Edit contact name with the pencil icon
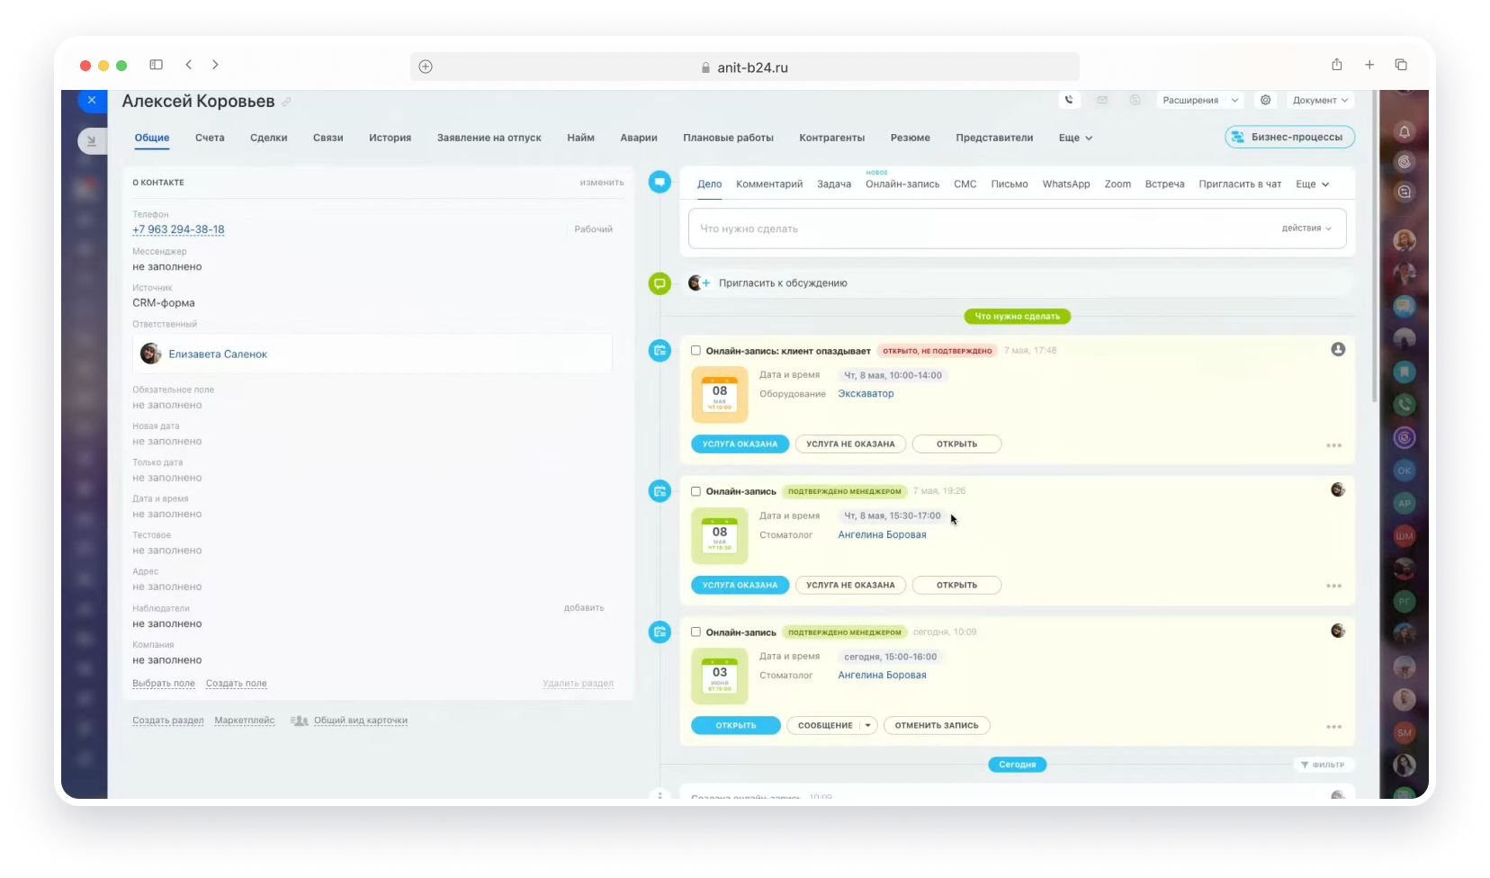The width and height of the screenshot is (1490, 878). tap(286, 102)
